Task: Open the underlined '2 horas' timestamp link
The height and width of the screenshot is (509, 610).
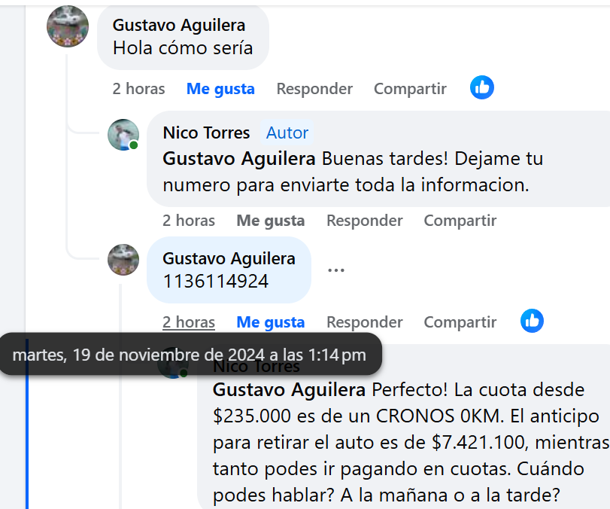Action: [189, 322]
